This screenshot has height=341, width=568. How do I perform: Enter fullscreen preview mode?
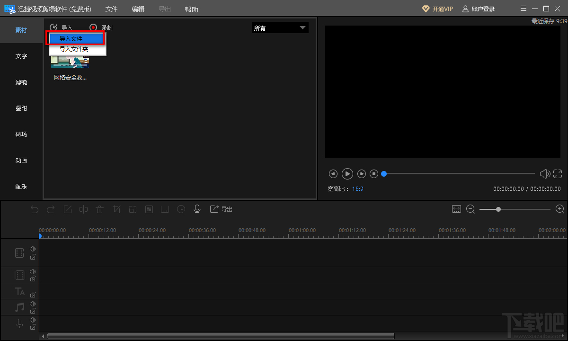tap(558, 174)
